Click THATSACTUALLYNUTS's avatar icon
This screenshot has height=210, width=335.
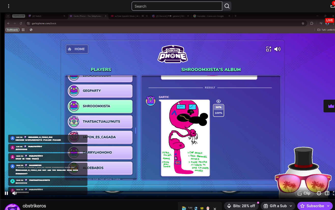coord(74,122)
